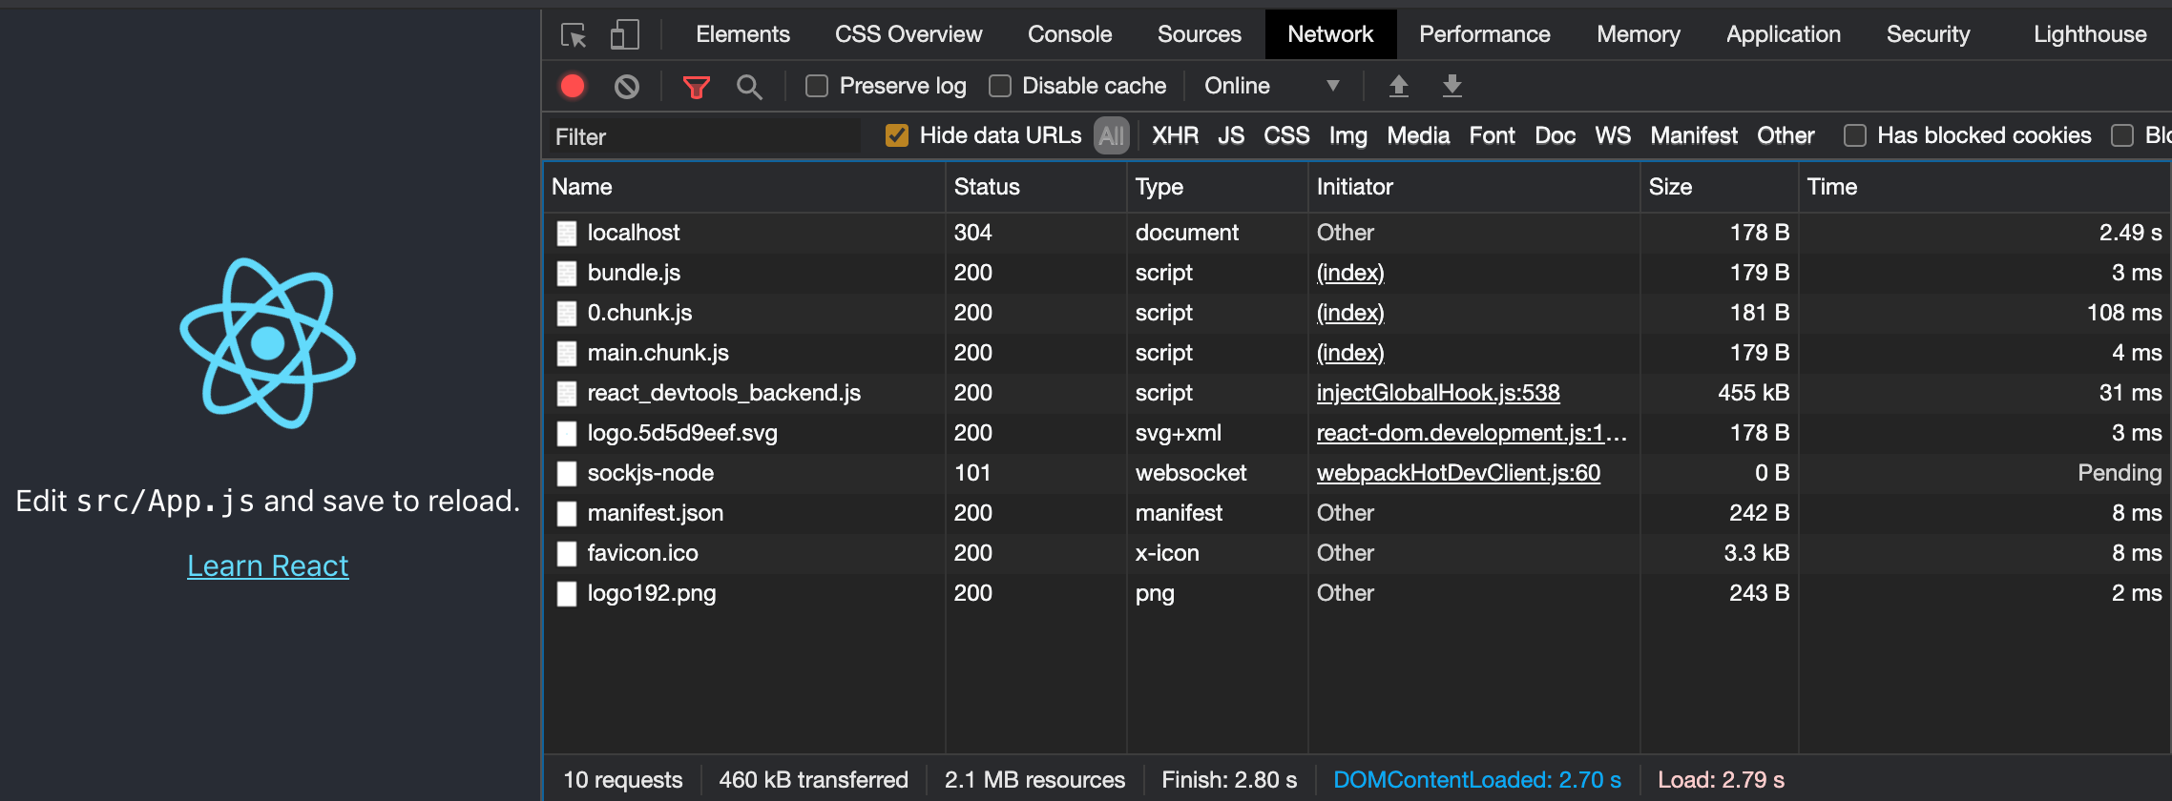Screen dimensions: 2172x801
Task: Filter requests by Media
Action: [x=1418, y=135]
